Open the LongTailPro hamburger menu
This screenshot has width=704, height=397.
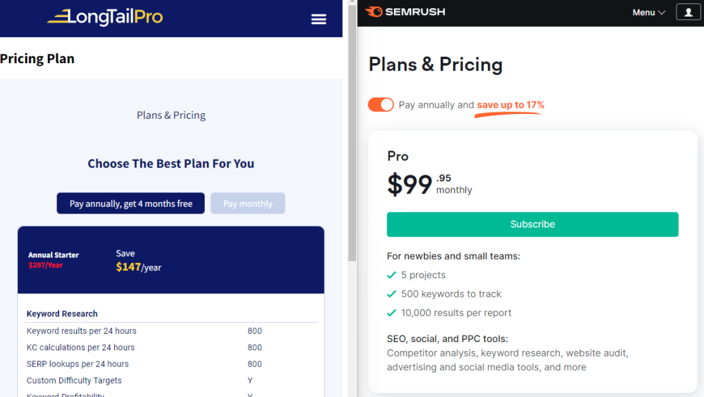click(318, 19)
